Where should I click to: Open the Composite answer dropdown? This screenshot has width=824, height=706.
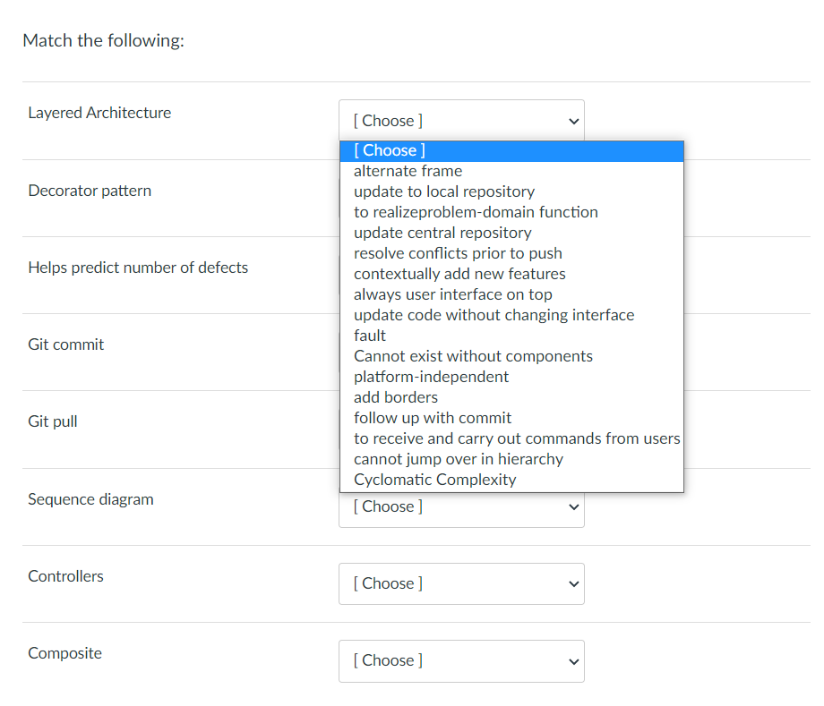click(x=461, y=661)
